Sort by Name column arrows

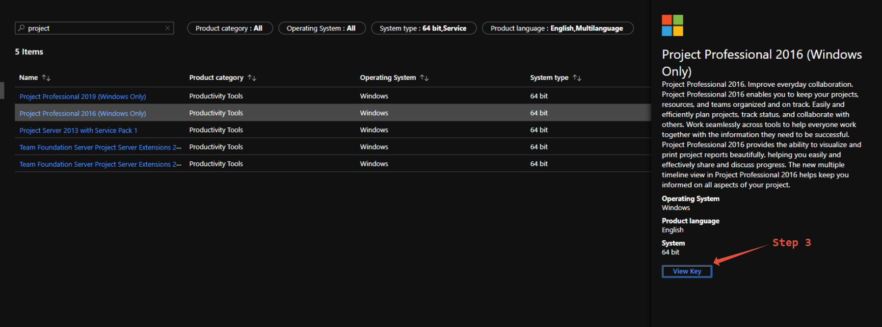pos(46,77)
